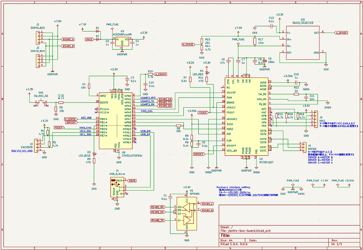Image resolution: width=363 pixels, height=250 pixels.
Task: Click the C9 180u capacitor symbol
Action: [264, 61]
